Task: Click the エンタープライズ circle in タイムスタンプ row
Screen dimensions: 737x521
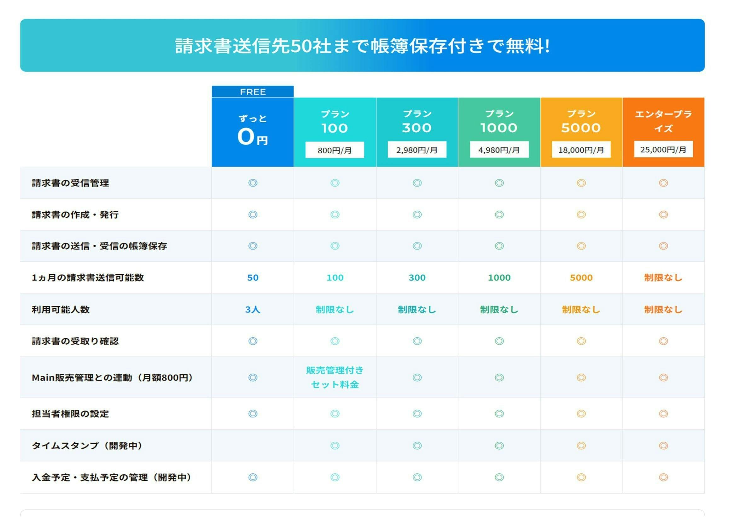Action: pos(663,445)
